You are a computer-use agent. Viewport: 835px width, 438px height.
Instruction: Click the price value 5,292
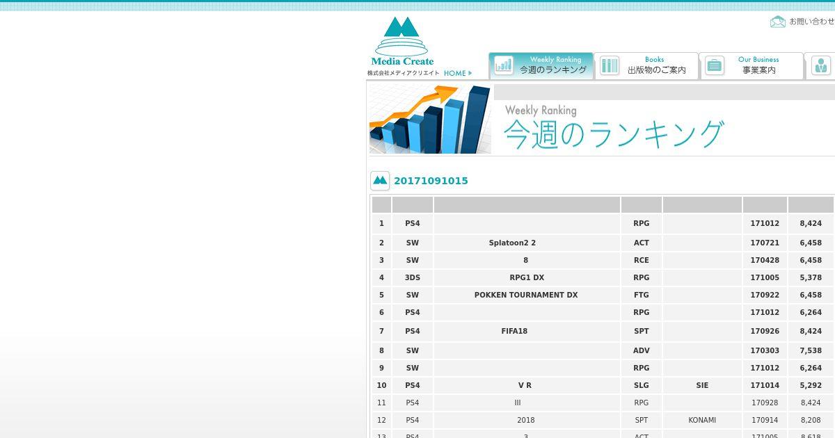tap(811, 385)
